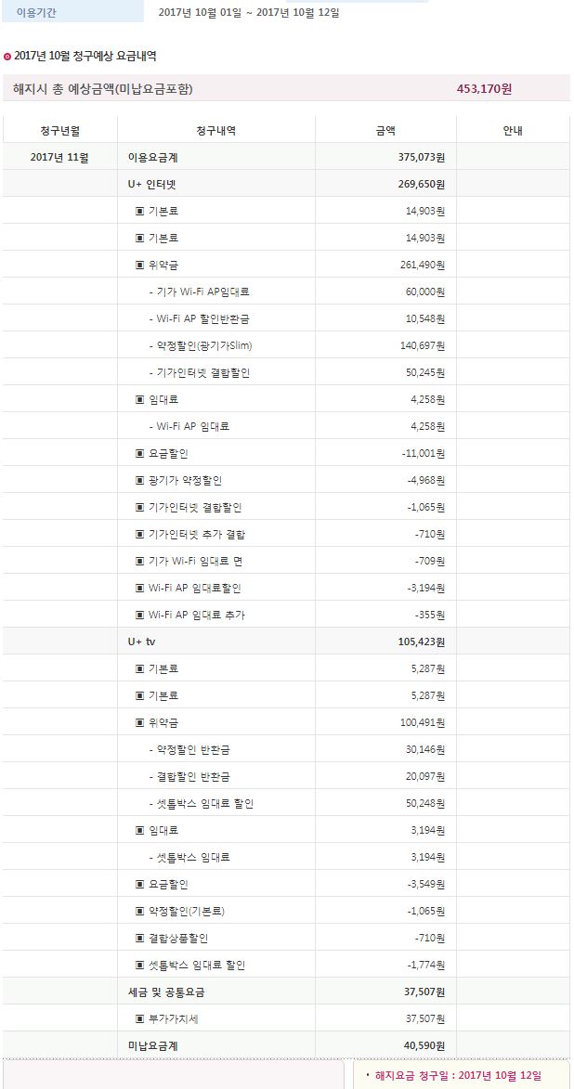This screenshot has height=1089, width=574.
Task: Click the square icon next to 결합상품할인
Action: 140,939
